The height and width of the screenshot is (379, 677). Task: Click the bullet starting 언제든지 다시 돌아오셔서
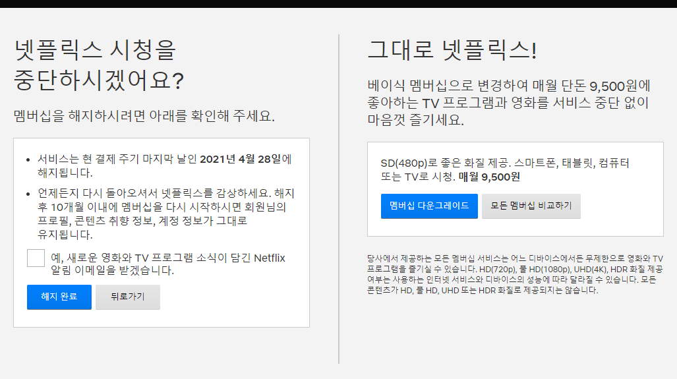click(x=166, y=214)
